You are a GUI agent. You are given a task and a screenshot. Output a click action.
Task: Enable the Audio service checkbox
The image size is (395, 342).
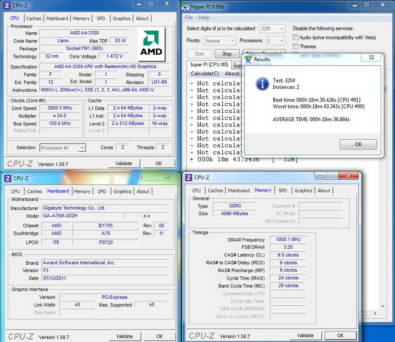point(295,37)
